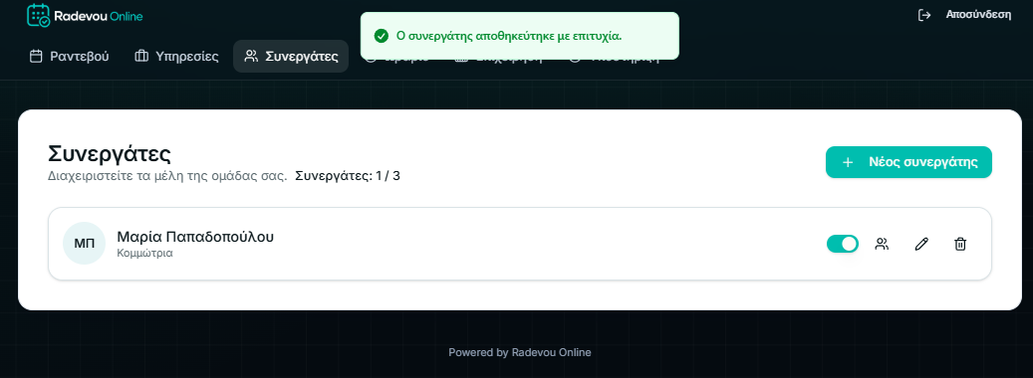The width and height of the screenshot is (1033, 378).
Task: Open the people icon for Μαρία Παπαδοπούλου
Action: 882,244
